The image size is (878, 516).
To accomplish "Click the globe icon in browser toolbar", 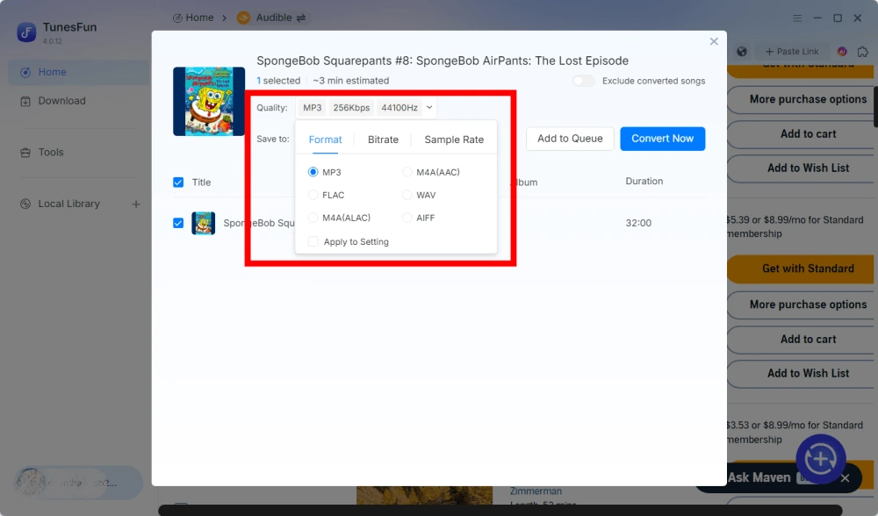I will tap(742, 52).
